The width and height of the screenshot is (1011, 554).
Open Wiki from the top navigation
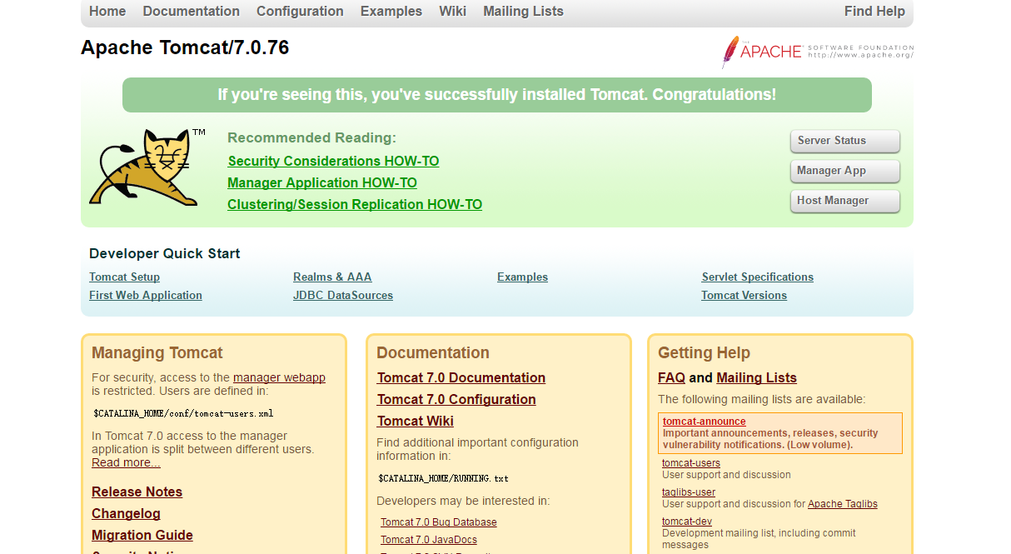click(x=453, y=12)
